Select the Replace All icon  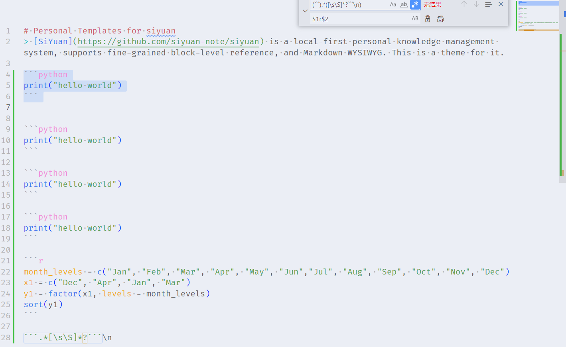point(440,18)
